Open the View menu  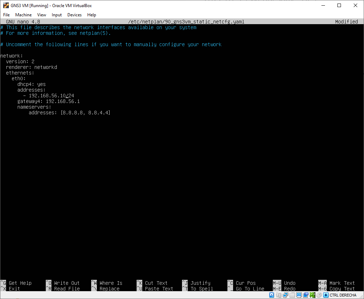coord(42,15)
